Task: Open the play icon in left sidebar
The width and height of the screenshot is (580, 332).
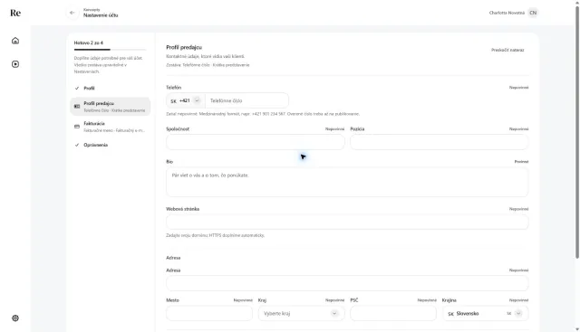Action: pyautogui.click(x=15, y=64)
